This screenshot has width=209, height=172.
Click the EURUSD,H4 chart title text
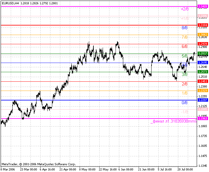[x=12, y=3]
